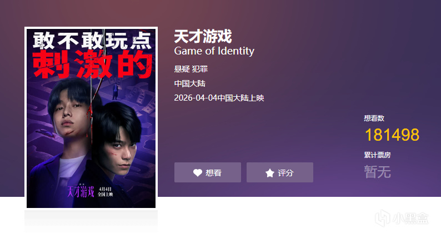Image resolution: width=441 pixels, height=233 pixels.
Task: Click the 中国大陆 region text
Action: pyautogui.click(x=190, y=83)
